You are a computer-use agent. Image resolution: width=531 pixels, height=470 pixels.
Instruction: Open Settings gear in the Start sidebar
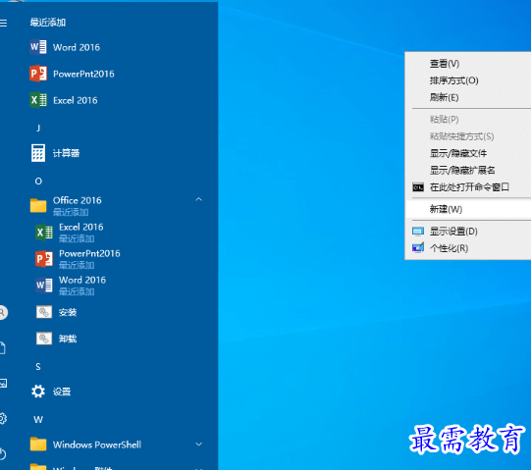pos(3,419)
